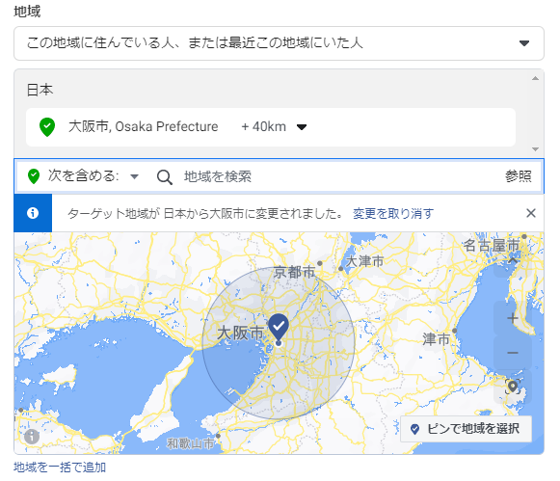
Task: Zoom out the map with minus
Action: [513, 353]
